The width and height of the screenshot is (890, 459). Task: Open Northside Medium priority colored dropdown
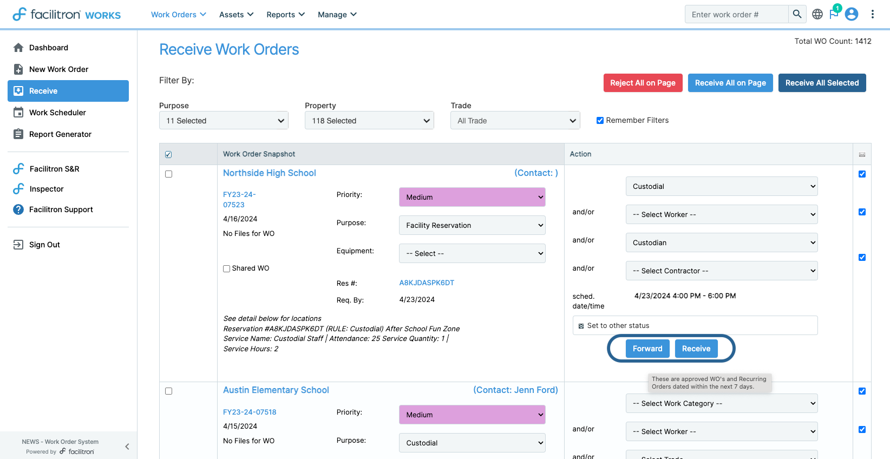click(472, 197)
